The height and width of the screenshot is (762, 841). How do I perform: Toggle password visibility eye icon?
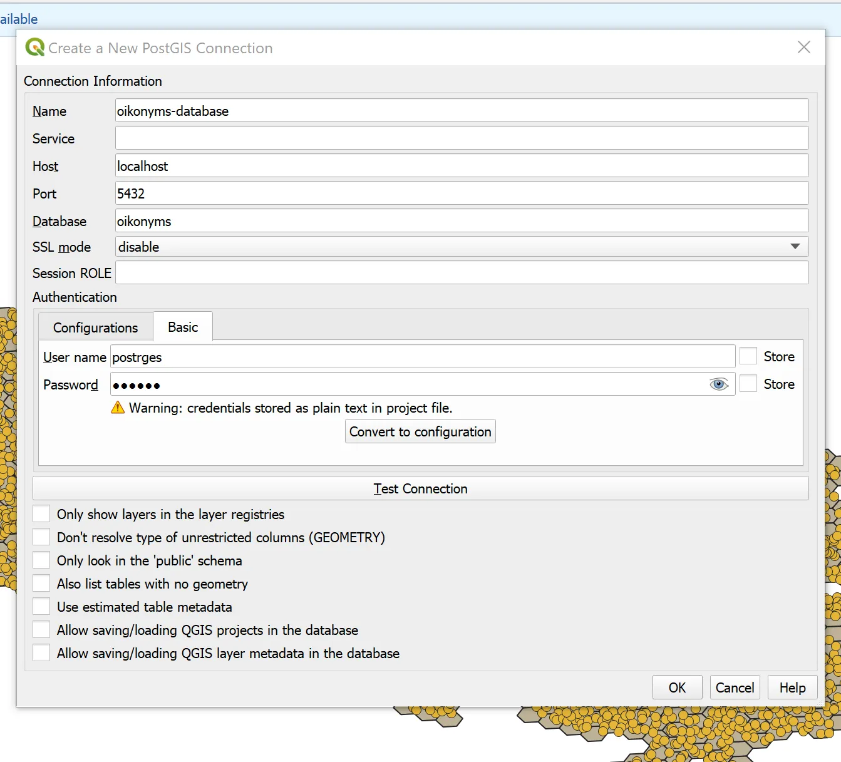pyautogui.click(x=718, y=384)
